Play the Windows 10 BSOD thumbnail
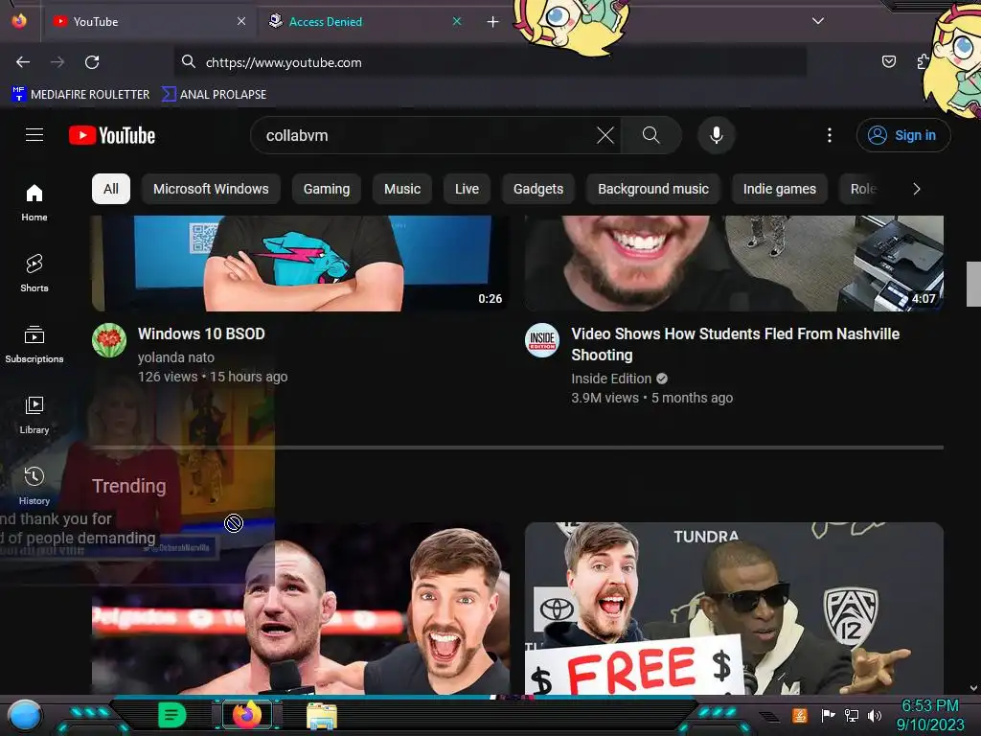This screenshot has height=736, width=981. (300, 264)
